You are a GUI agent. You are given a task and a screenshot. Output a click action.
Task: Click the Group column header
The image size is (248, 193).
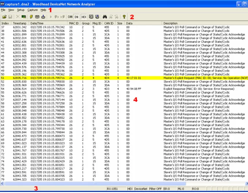[86, 23]
